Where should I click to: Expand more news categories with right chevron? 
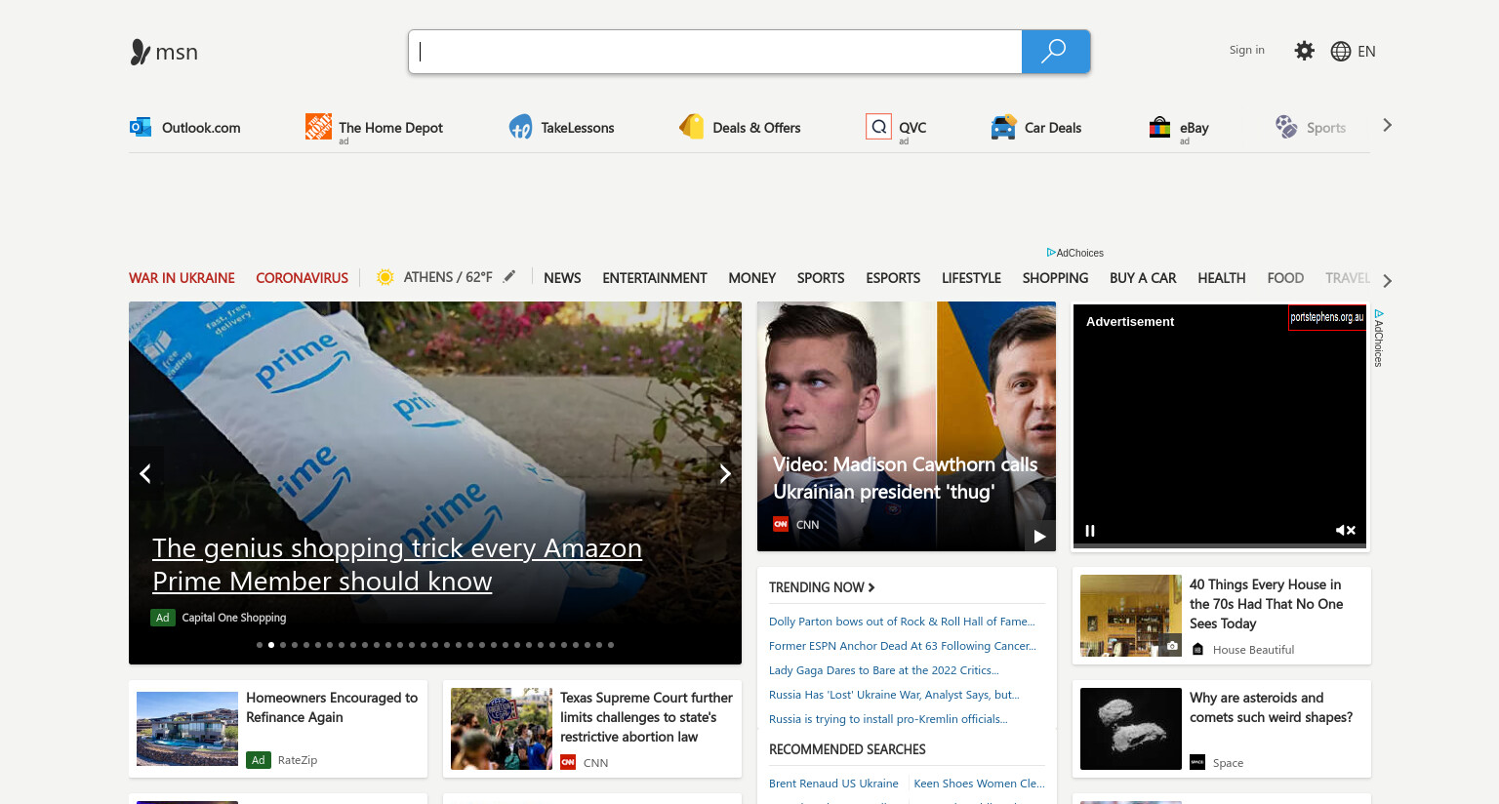(1387, 281)
